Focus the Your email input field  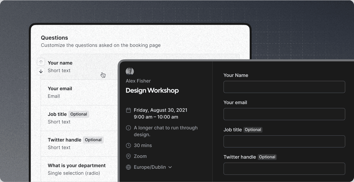click(284, 114)
